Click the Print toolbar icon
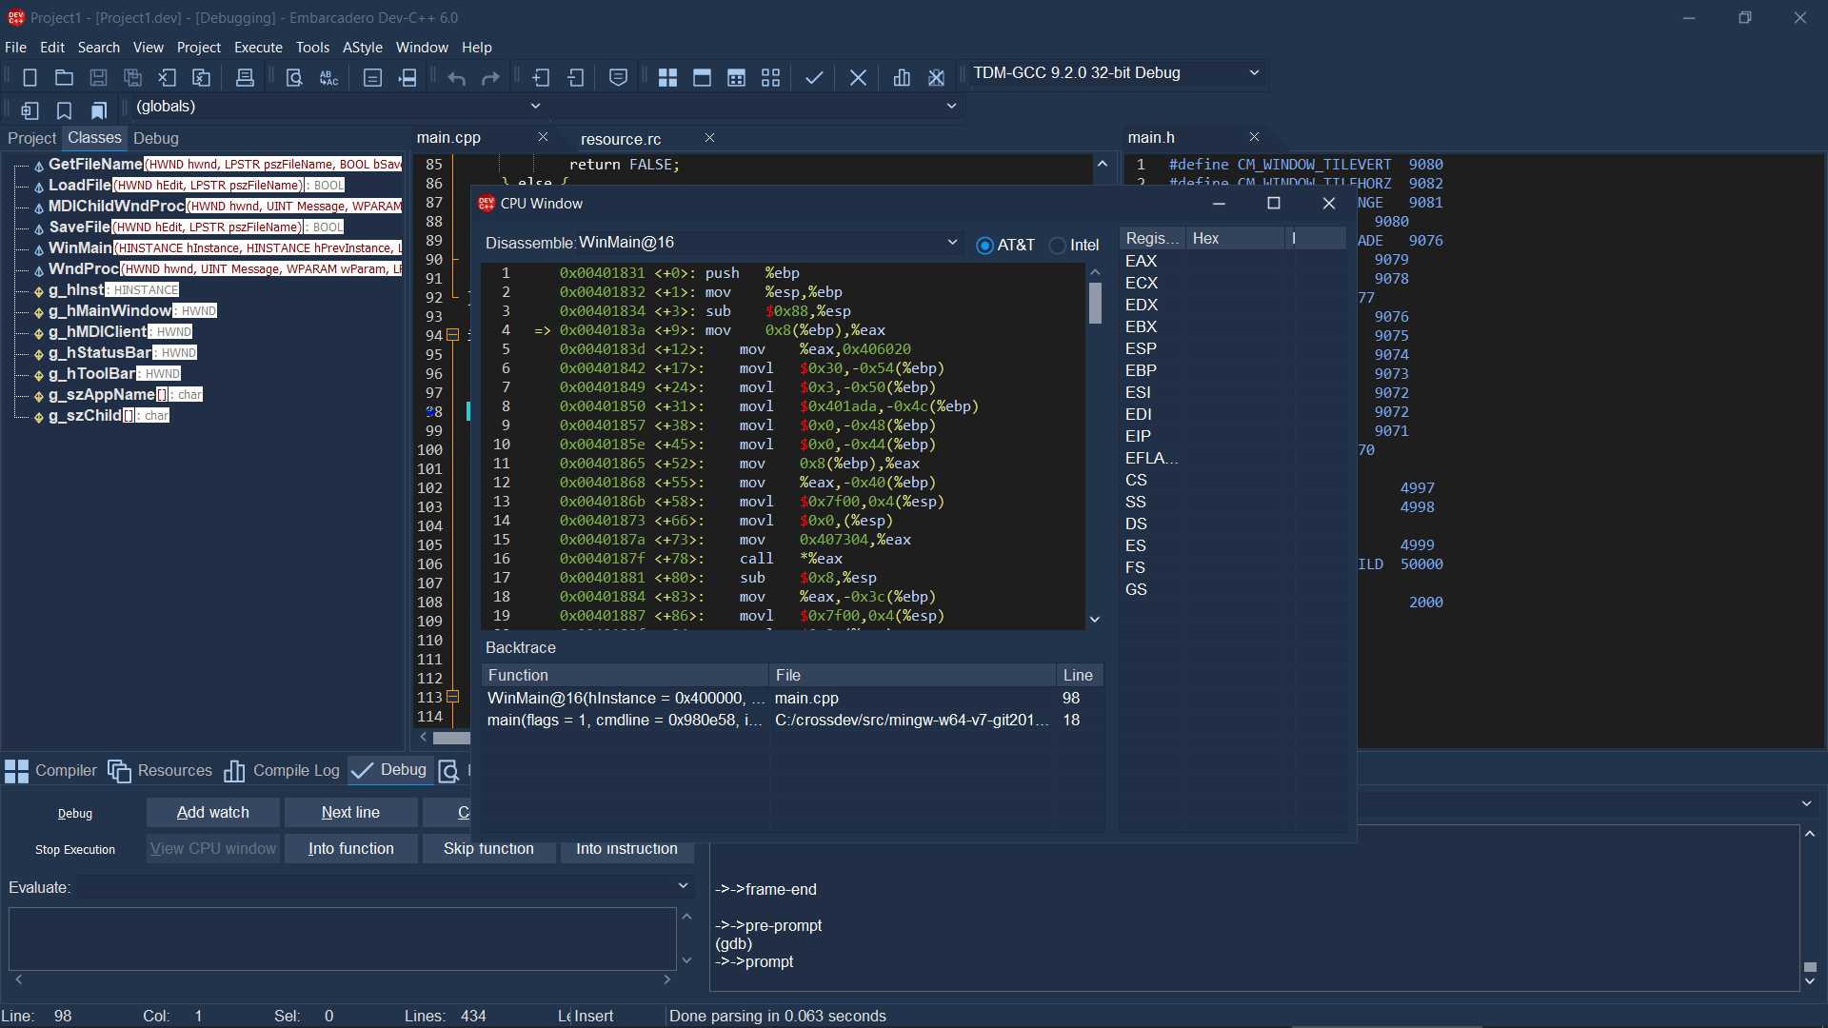 click(245, 78)
